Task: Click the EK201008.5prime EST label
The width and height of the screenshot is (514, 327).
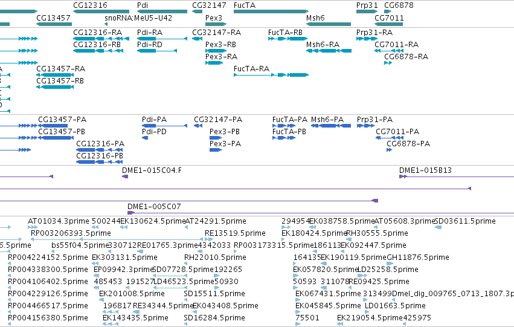Action: tap(132, 294)
